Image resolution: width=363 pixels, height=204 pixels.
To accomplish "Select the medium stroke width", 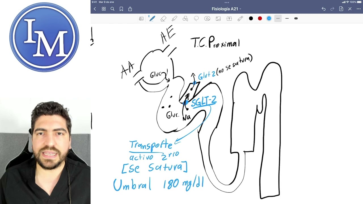I will [287, 18].
